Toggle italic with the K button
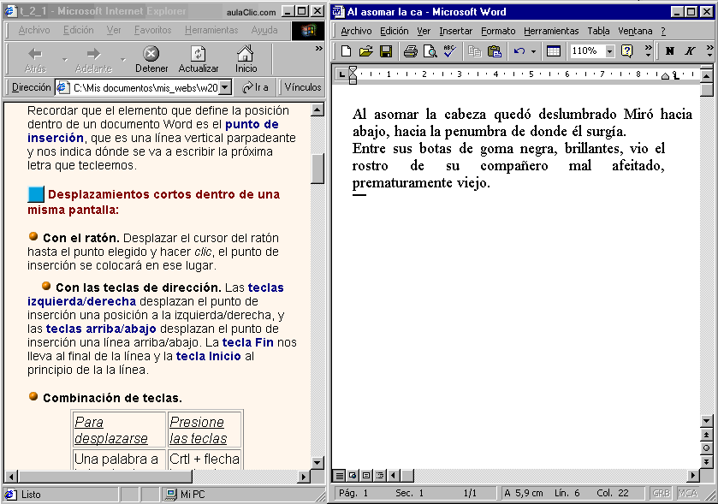The width and height of the screenshot is (718, 504). coord(690,50)
